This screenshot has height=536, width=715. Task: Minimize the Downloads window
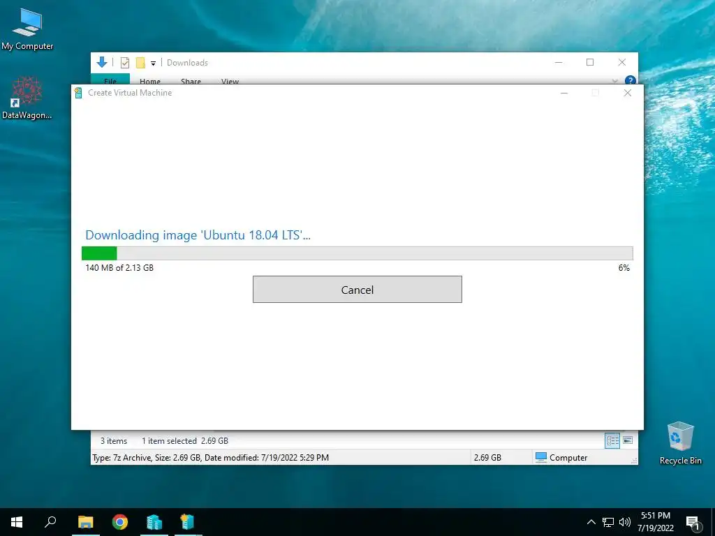[x=559, y=62]
